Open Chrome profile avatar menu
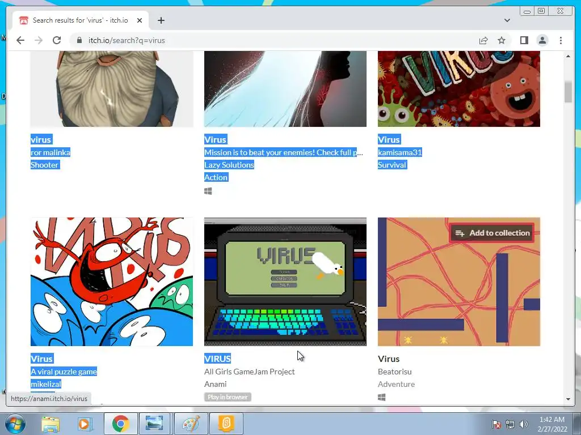The height and width of the screenshot is (435, 581). (x=542, y=40)
